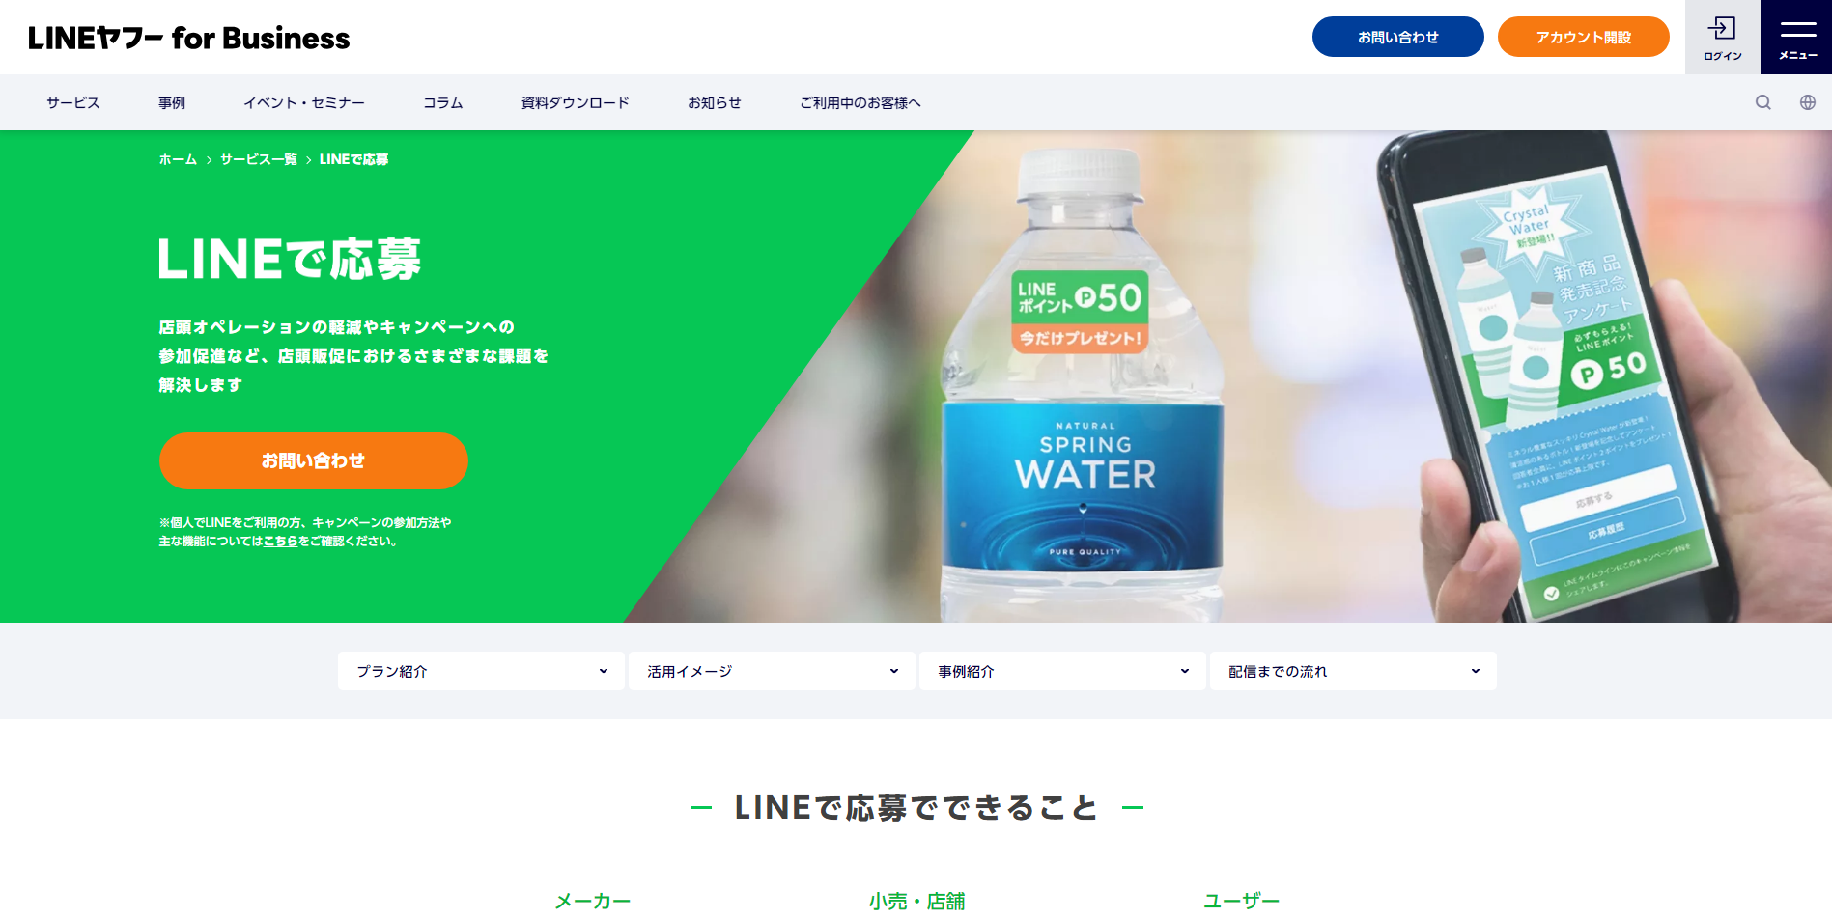Screen dimensions: 1832x919
Task: Expand the 事例紹介 dropdown
Action: pos(1062,671)
